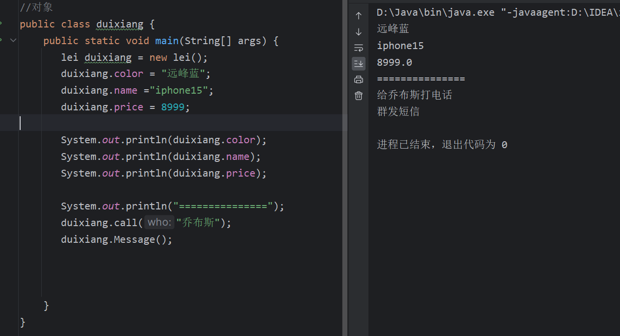The height and width of the screenshot is (336, 620).
Task: Click the "远峰蓝" string literal in code
Action: tap(183, 74)
